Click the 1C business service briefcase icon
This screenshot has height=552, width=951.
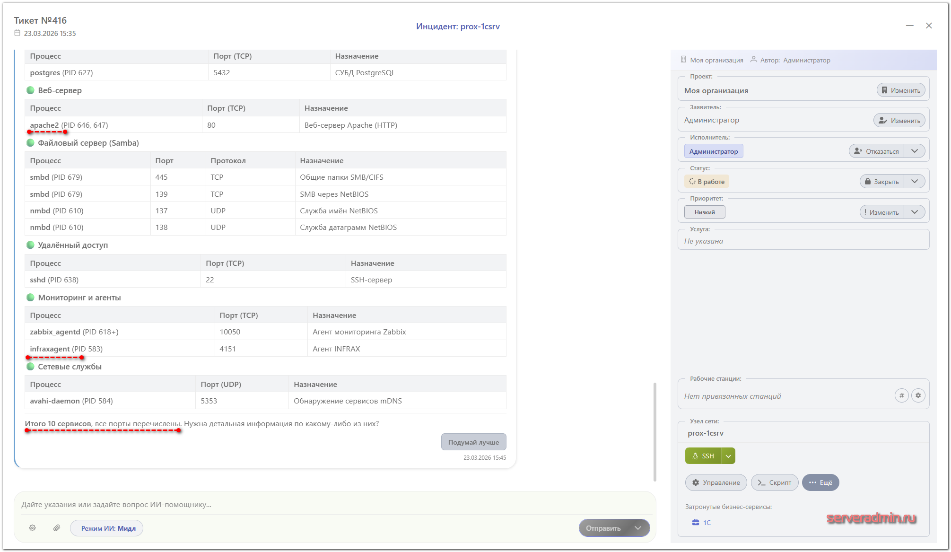coord(696,522)
